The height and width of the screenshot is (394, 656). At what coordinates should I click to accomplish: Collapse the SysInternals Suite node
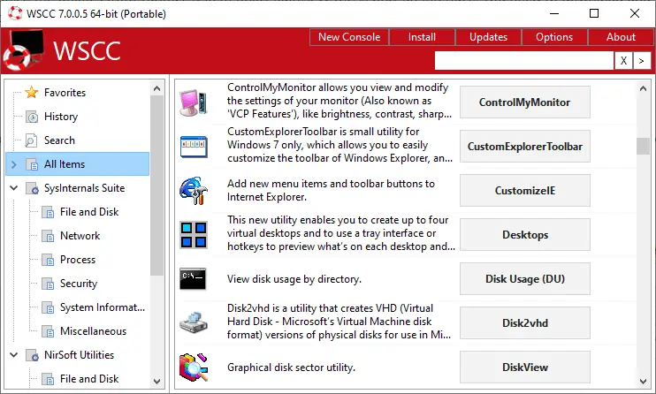pos(14,188)
